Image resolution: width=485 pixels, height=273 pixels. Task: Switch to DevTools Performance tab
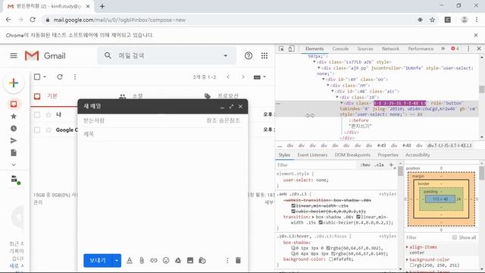click(x=421, y=49)
